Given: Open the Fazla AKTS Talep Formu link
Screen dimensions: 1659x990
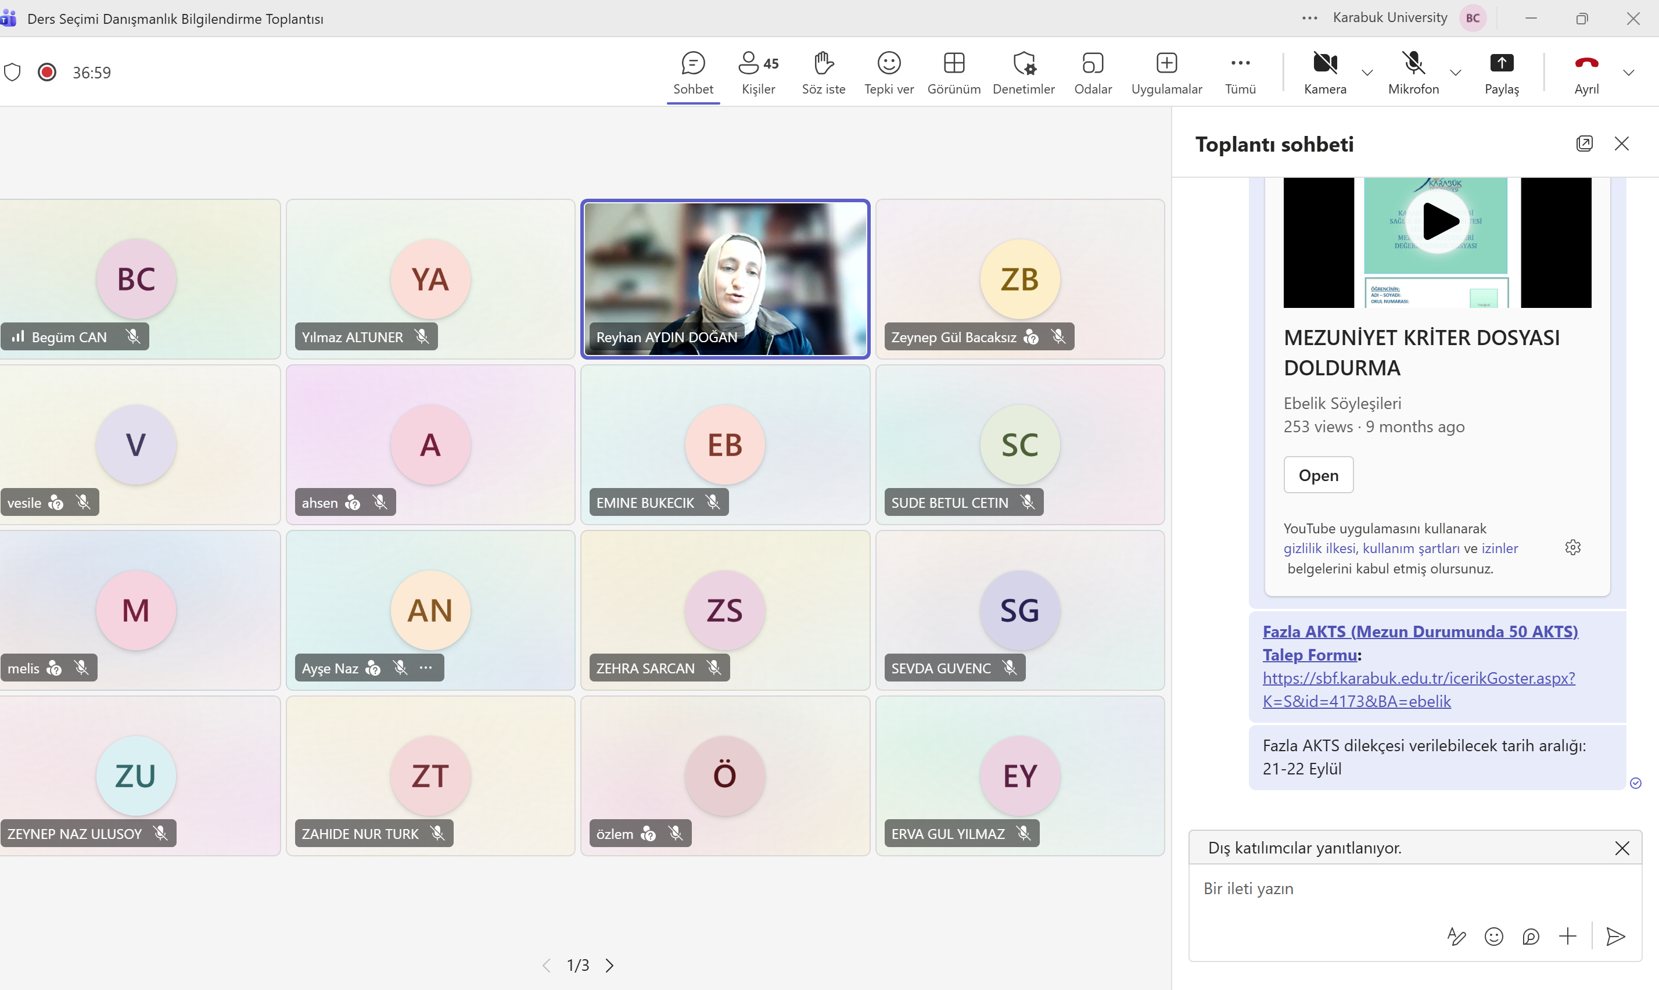Looking at the screenshot, I should [1420, 643].
